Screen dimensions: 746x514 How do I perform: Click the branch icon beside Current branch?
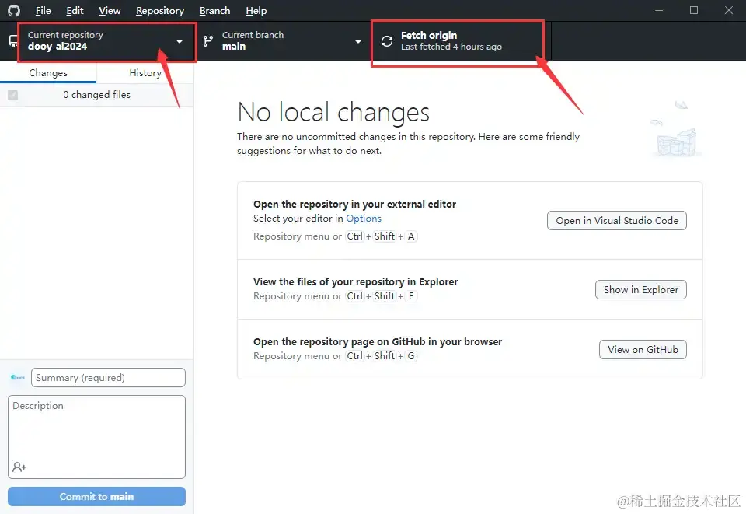click(208, 41)
